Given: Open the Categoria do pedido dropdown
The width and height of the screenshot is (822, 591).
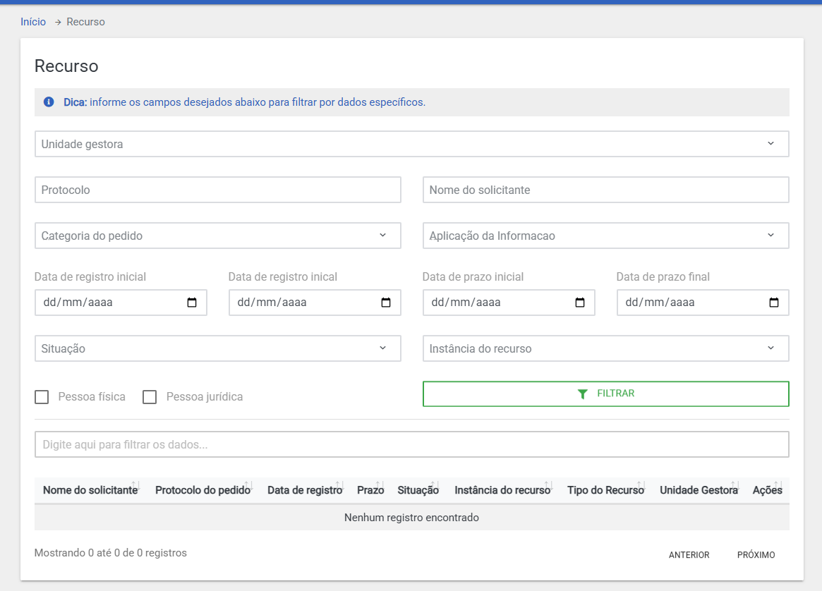Looking at the screenshot, I should pos(217,236).
